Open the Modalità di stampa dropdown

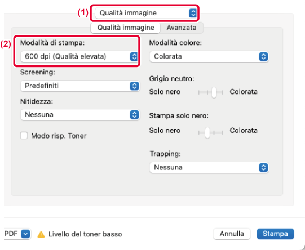click(79, 56)
